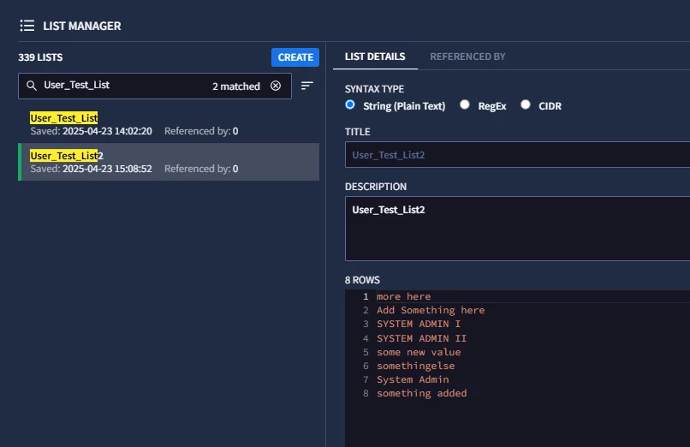Click row 8 'something added'

(x=421, y=393)
